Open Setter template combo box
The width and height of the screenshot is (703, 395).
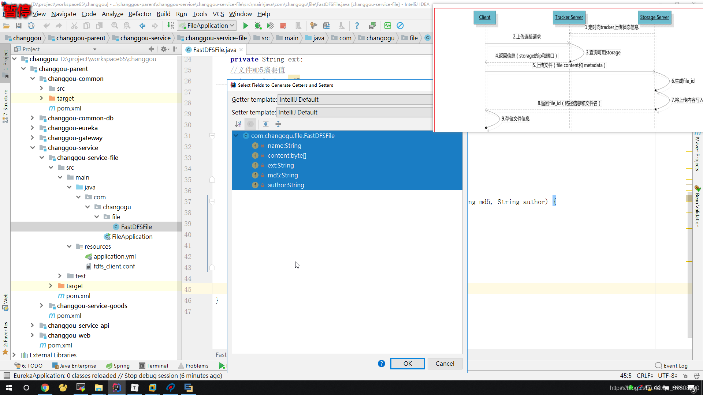354,112
